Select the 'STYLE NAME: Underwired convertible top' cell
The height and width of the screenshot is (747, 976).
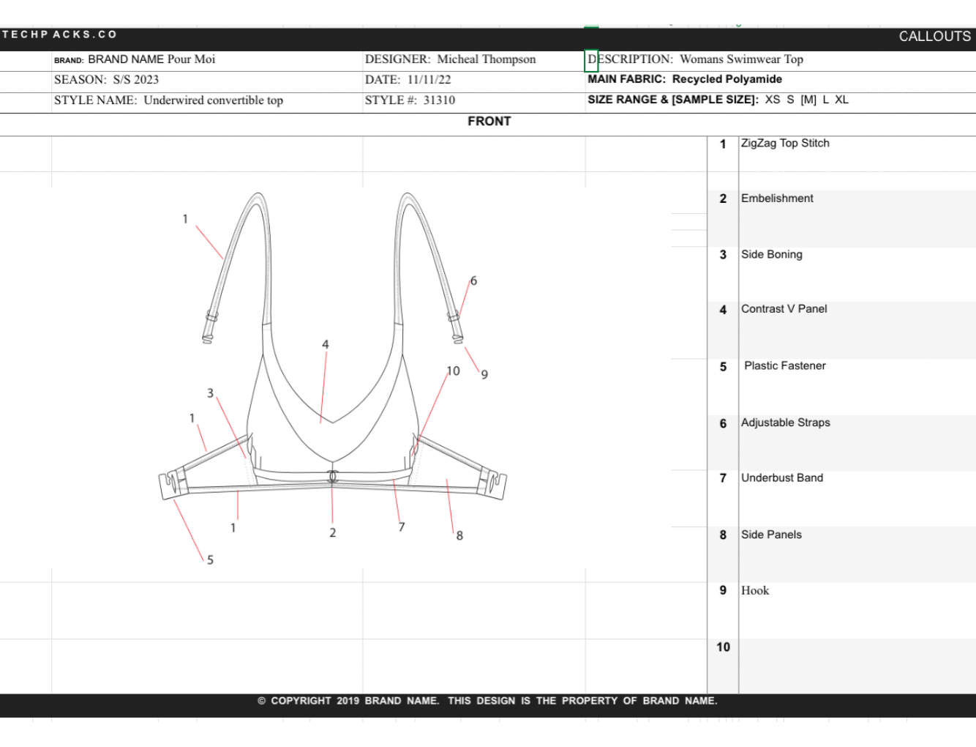(208, 101)
